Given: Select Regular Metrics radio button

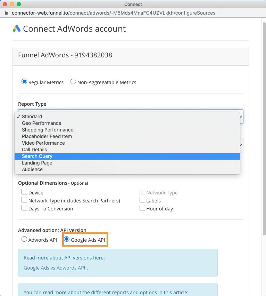Looking at the screenshot, I should pos(24,81).
